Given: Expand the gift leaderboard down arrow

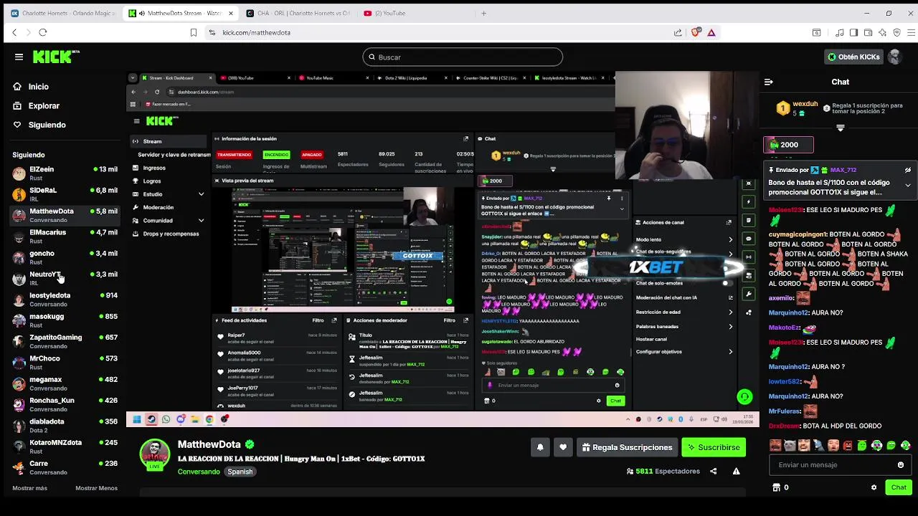Looking at the screenshot, I should coord(840,128).
